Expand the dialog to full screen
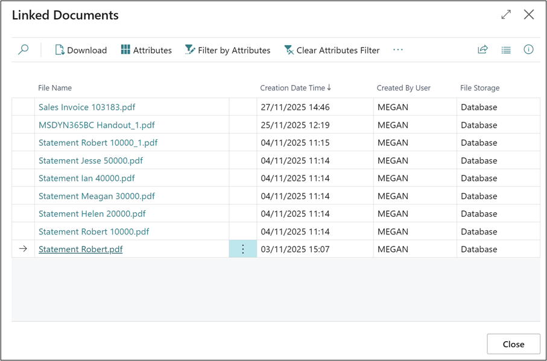The image size is (547, 361). 506,14
